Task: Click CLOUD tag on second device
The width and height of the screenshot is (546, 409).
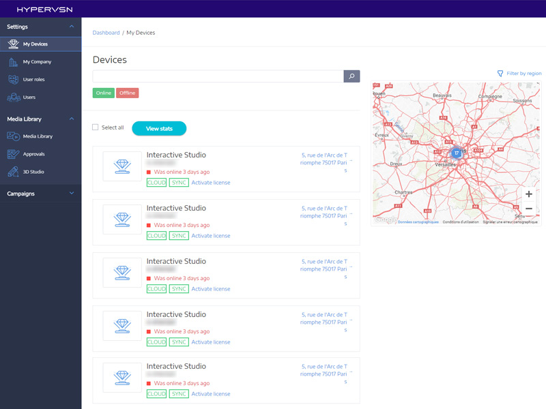Action: tap(156, 236)
